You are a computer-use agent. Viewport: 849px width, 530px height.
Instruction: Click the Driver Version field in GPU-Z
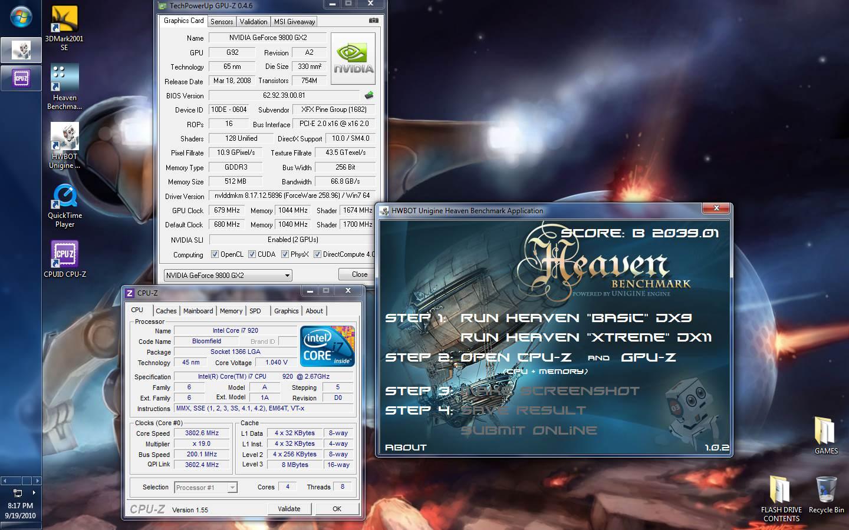[292, 196]
